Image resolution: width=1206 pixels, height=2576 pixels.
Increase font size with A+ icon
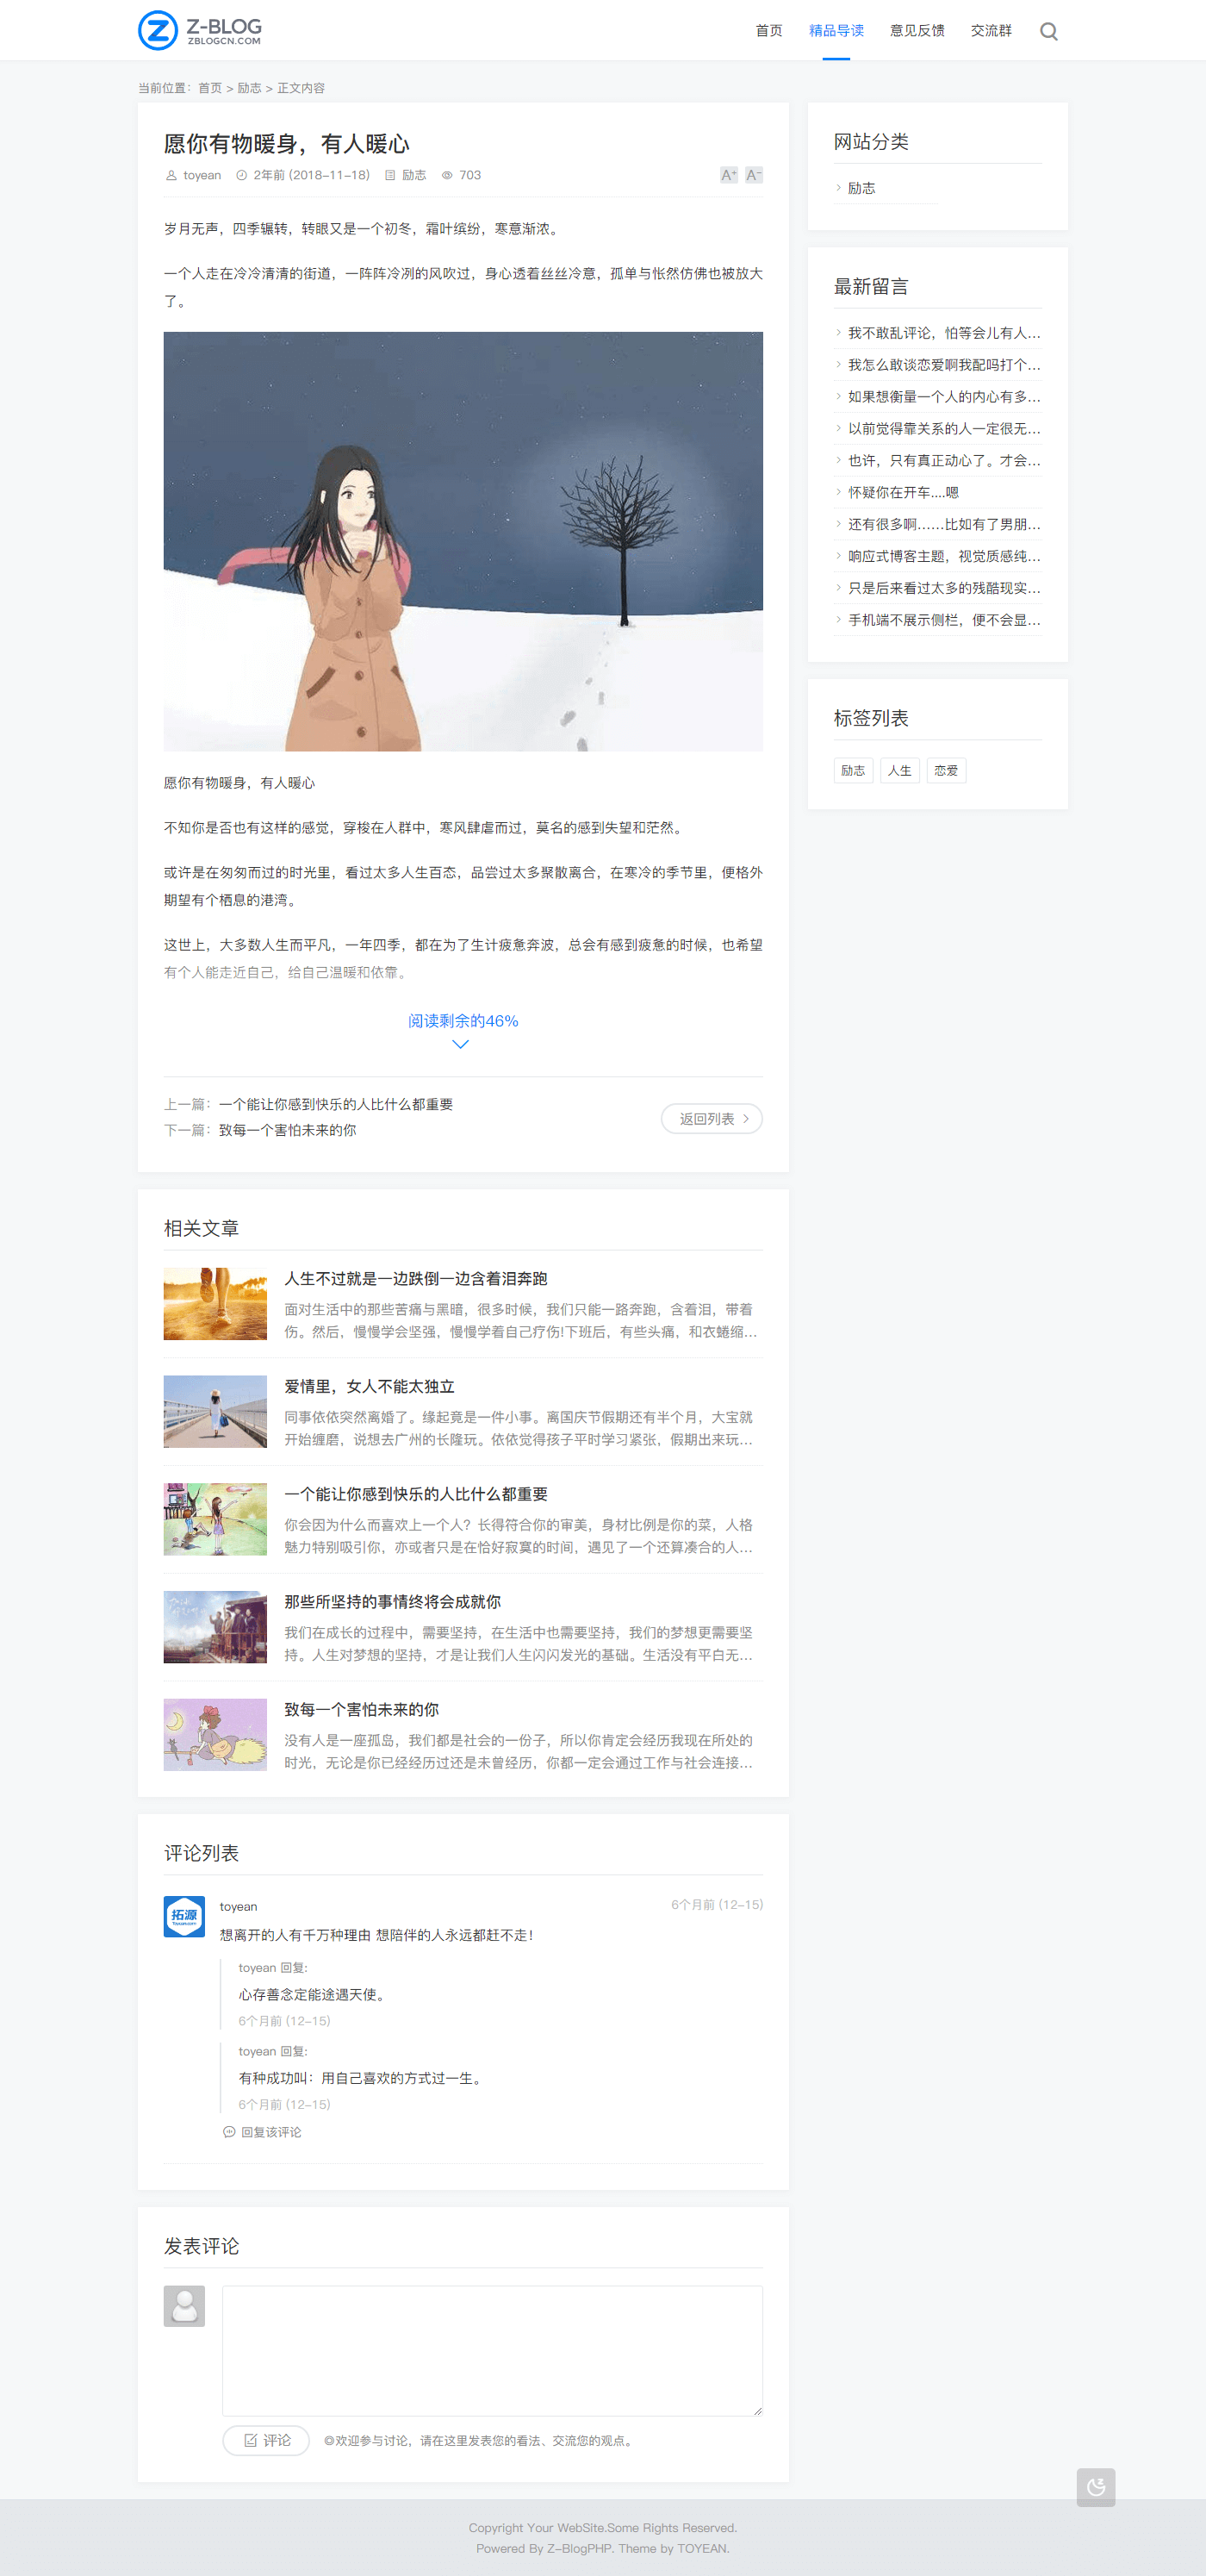pyautogui.click(x=729, y=175)
